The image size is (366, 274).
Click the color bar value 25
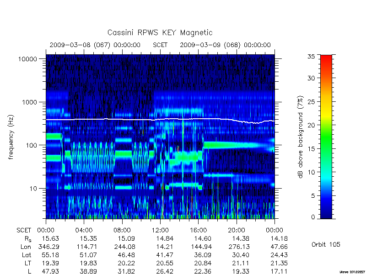(311, 101)
